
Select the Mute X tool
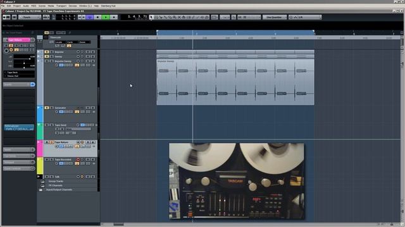179,17
